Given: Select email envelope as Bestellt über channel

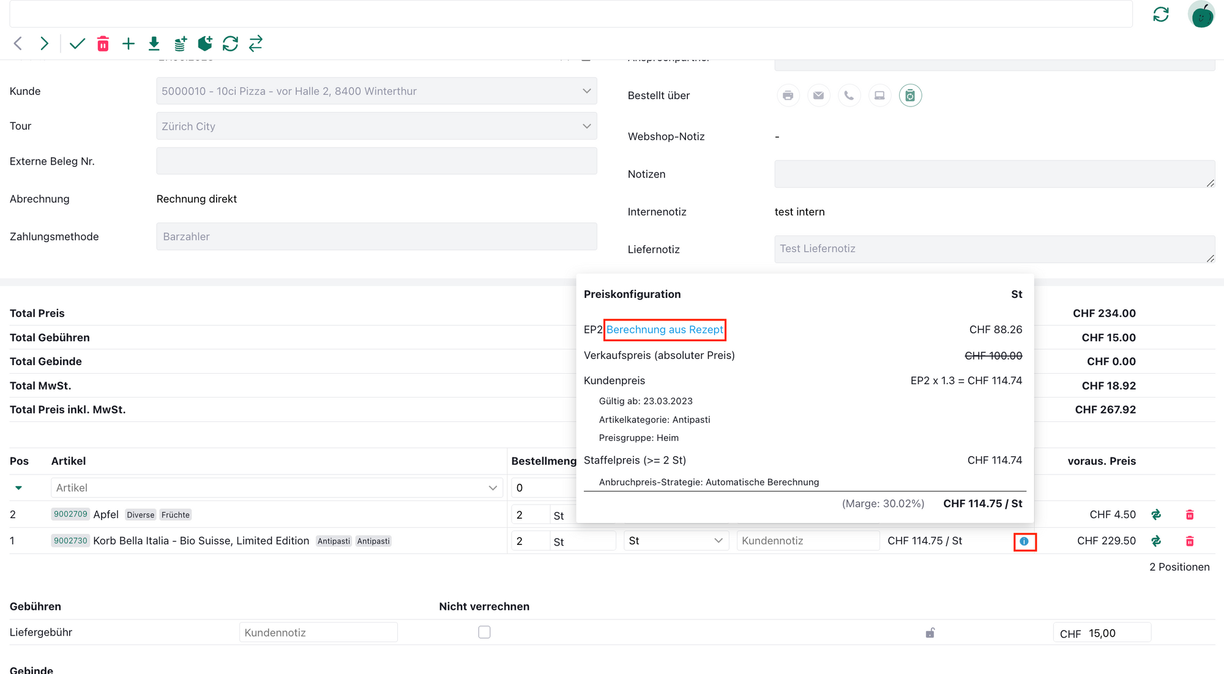Looking at the screenshot, I should (x=818, y=95).
